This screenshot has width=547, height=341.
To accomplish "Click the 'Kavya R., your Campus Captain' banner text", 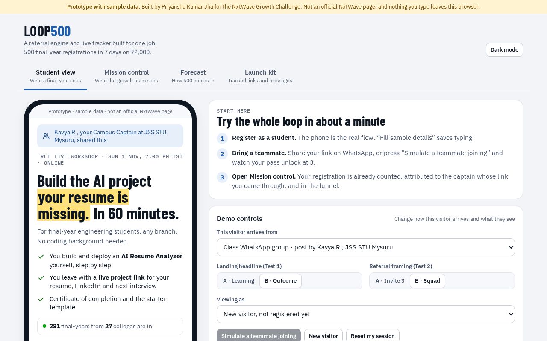I will (110, 136).
